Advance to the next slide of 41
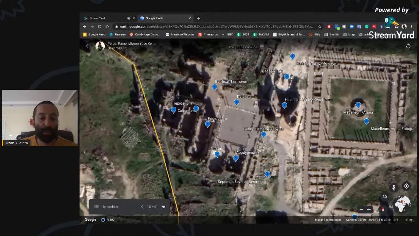Image resolution: width=419 pixels, height=236 pixels. coord(163,206)
